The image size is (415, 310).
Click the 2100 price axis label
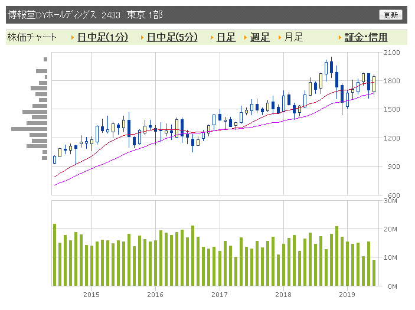pos(392,53)
